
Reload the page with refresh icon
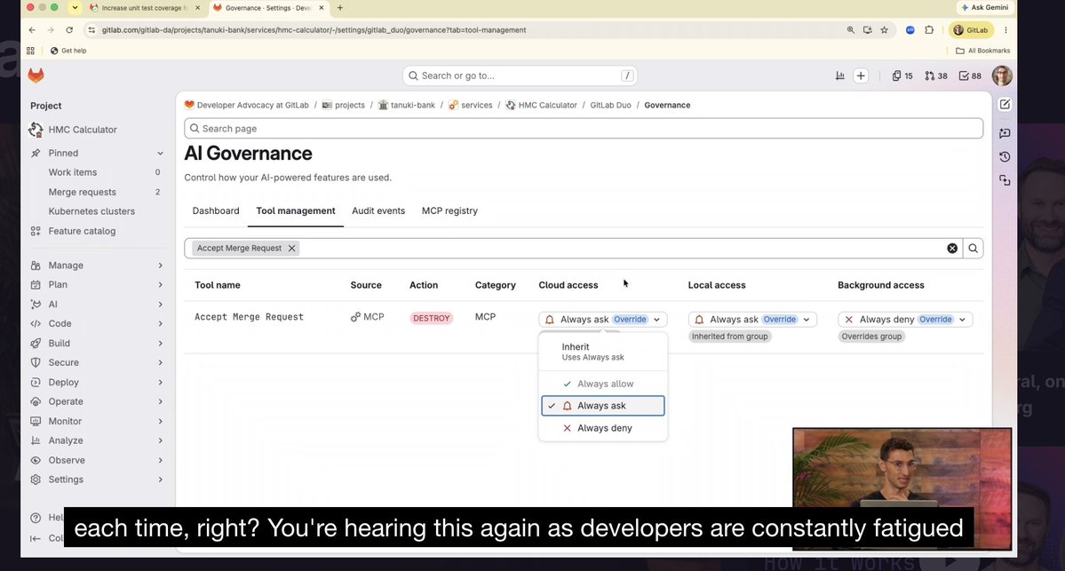click(x=68, y=30)
